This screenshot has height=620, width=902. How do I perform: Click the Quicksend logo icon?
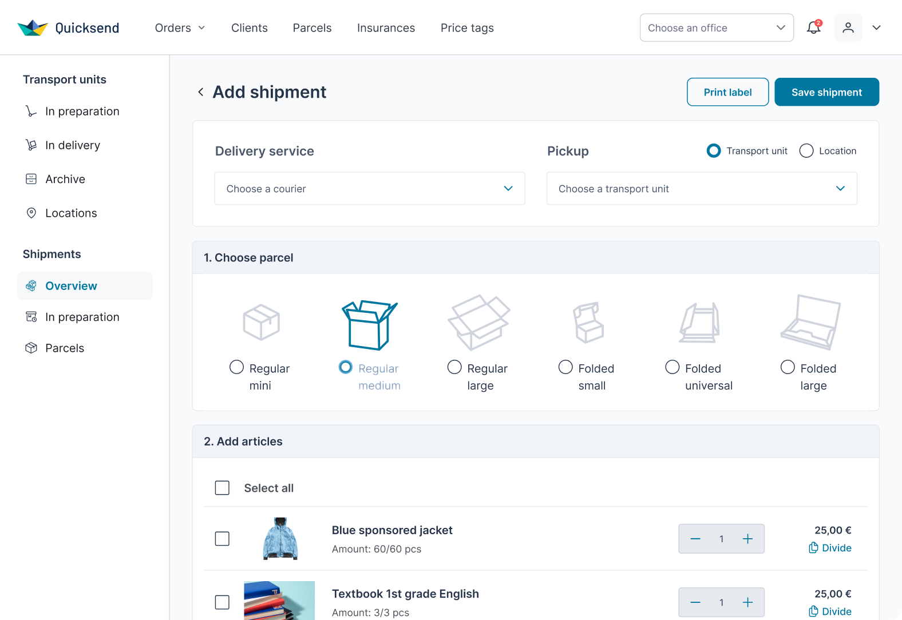(x=33, y=27)
